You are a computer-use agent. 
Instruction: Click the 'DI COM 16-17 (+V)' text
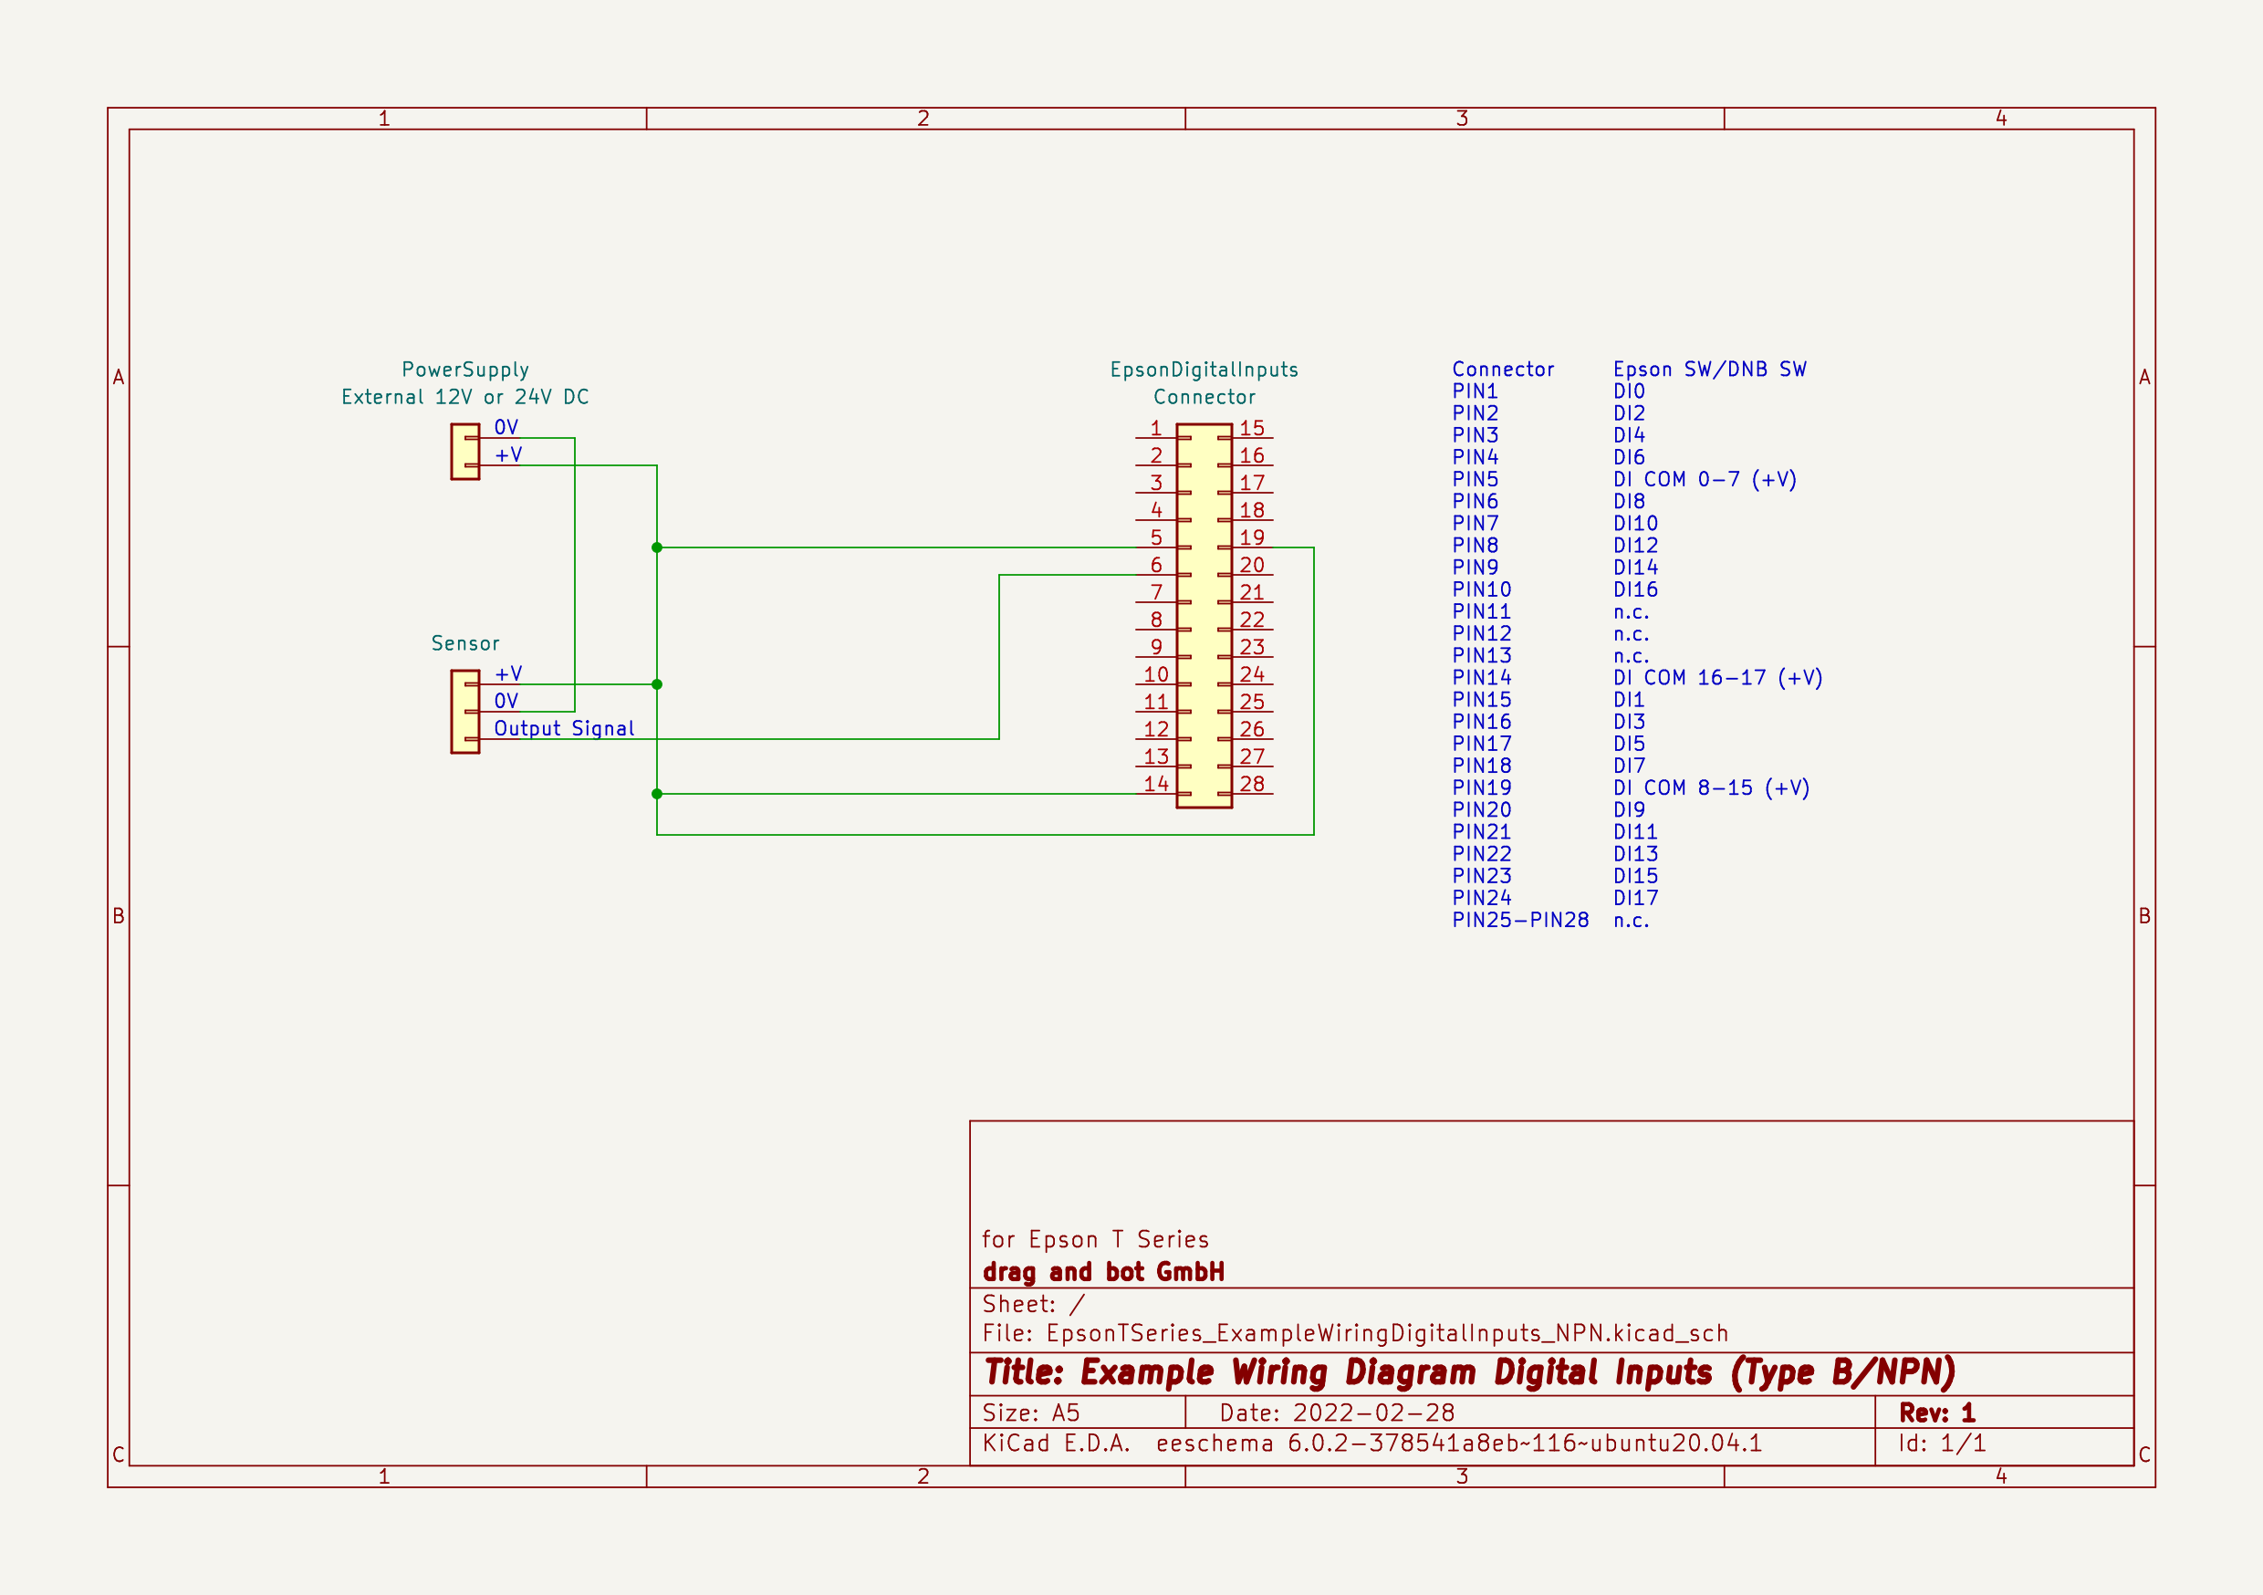tap(1718, 677)
